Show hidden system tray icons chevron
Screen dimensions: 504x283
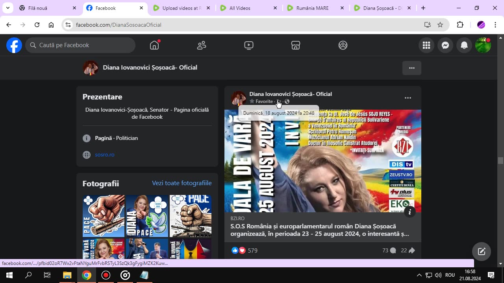pos(419,275)
